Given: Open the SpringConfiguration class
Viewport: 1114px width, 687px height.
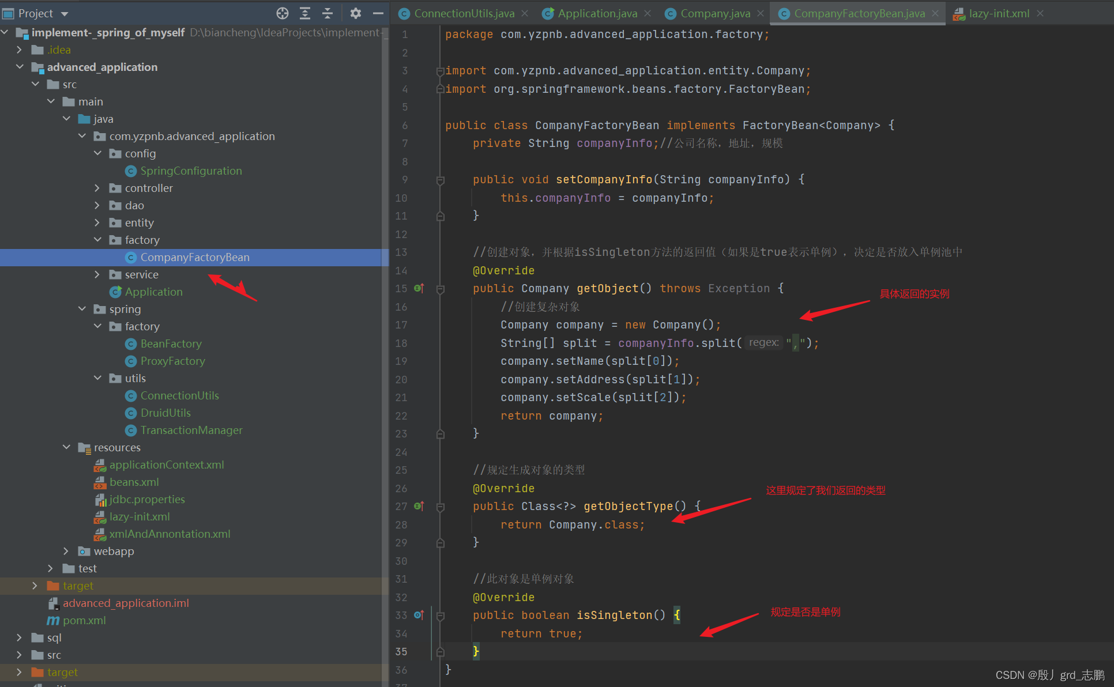Looking at the screenshot, I should point(191,171).
